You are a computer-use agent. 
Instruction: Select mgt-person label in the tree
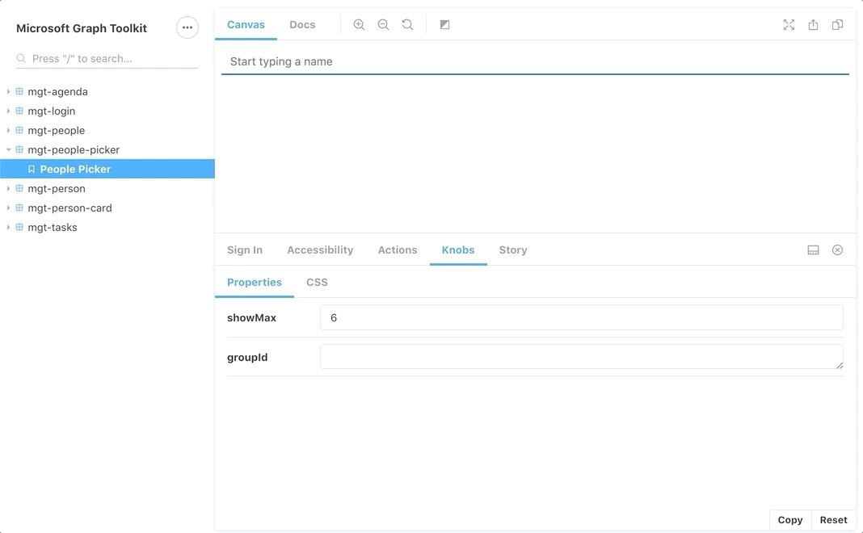pos(57,189)
